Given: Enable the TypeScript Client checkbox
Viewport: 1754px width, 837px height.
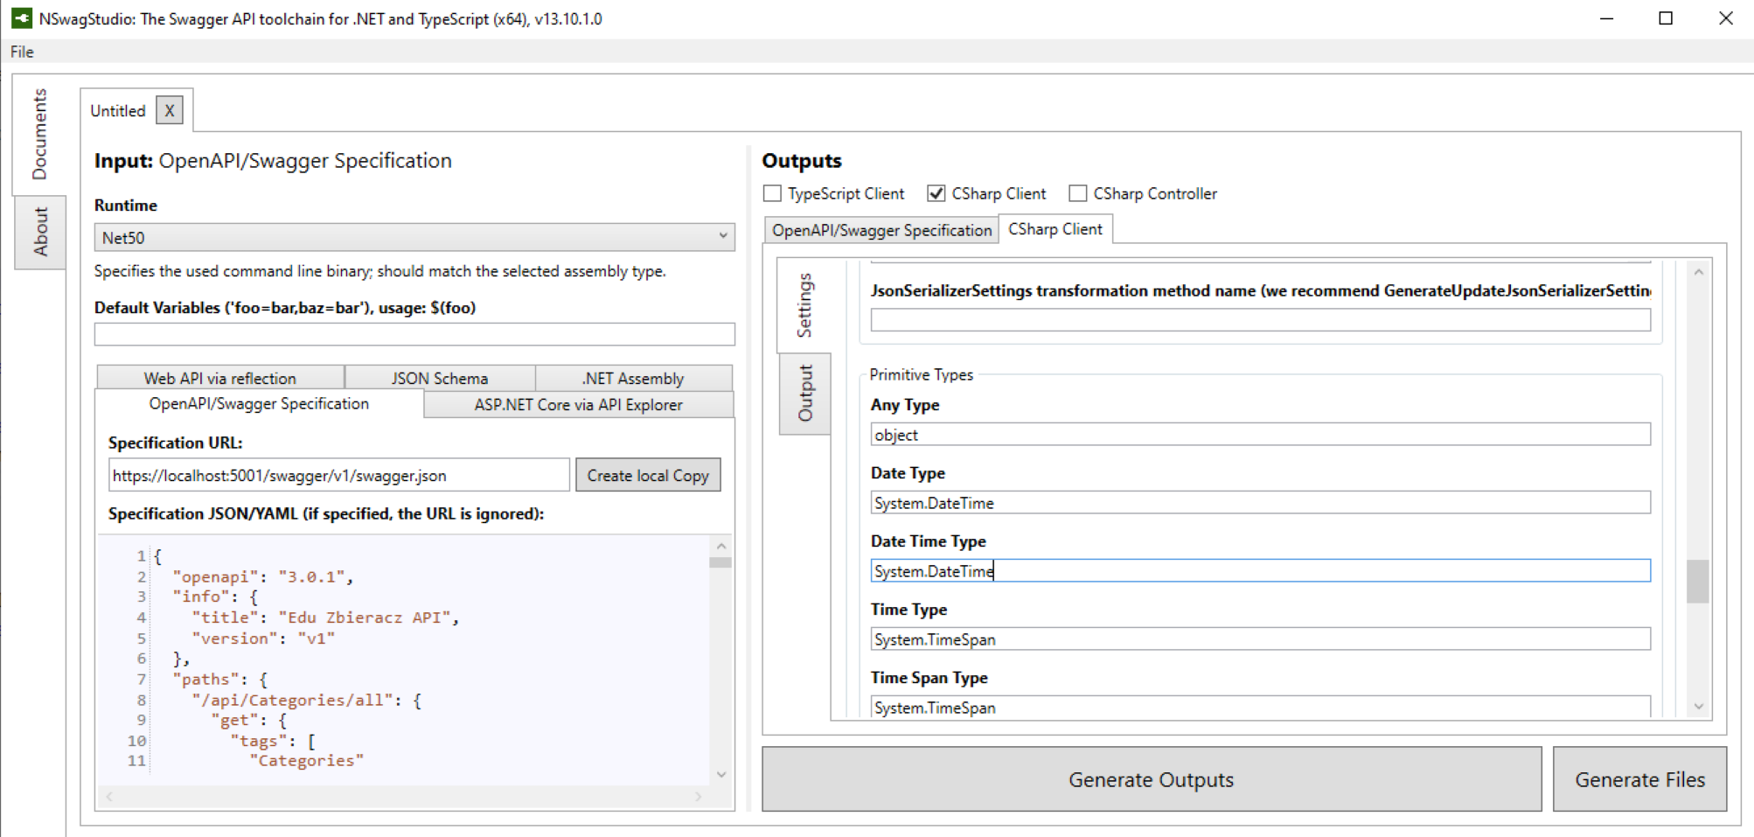Looking at the screenshot, I should point(772,193).
